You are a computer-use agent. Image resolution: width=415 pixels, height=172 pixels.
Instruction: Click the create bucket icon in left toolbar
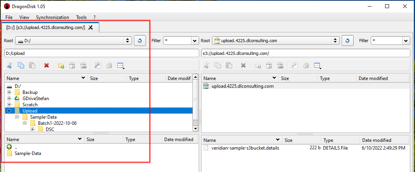tap(72, 66)
